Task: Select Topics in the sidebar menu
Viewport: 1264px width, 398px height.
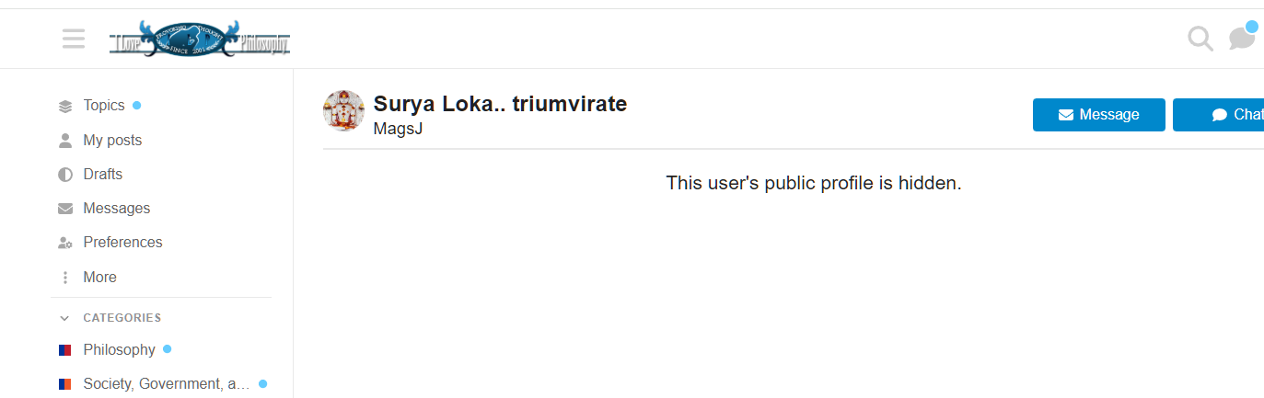Action: click(x=103, y=106)
